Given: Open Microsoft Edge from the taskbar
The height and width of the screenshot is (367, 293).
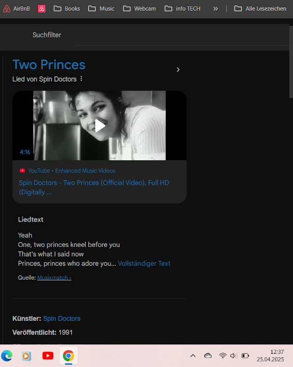Looking at the screenshot, I should (7, 356).
